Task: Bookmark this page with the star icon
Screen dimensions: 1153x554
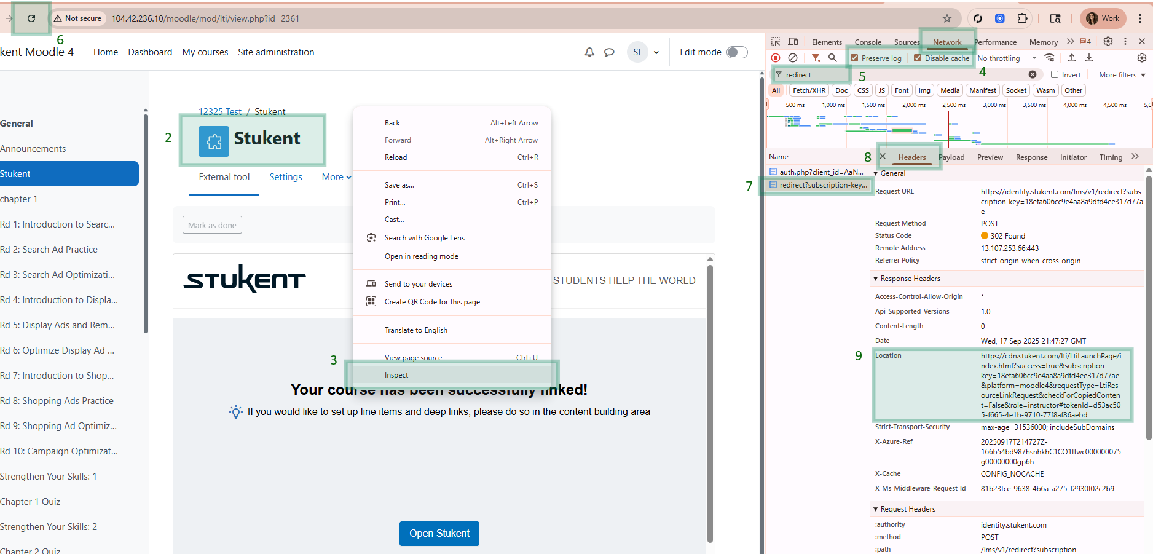Action: point(947,18)
